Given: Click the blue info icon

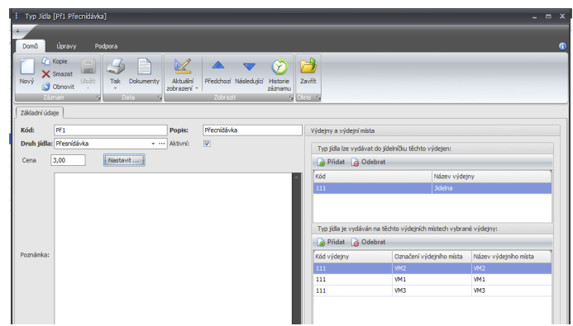Looking at the screenshot, I should click(562, 46).
